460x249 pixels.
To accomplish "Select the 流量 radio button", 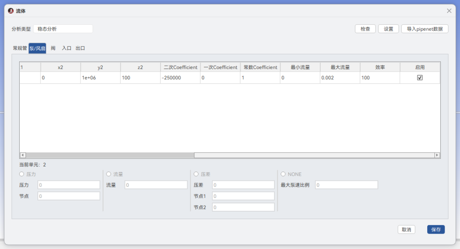I will [x=109, y=174].
